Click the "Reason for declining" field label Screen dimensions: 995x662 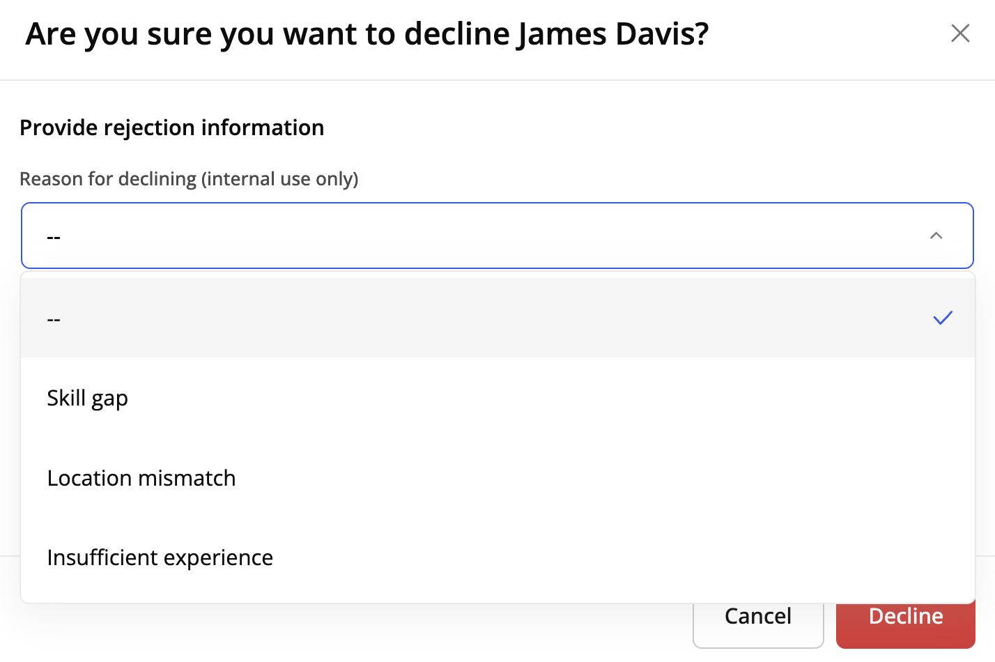[x=108, y=179]
